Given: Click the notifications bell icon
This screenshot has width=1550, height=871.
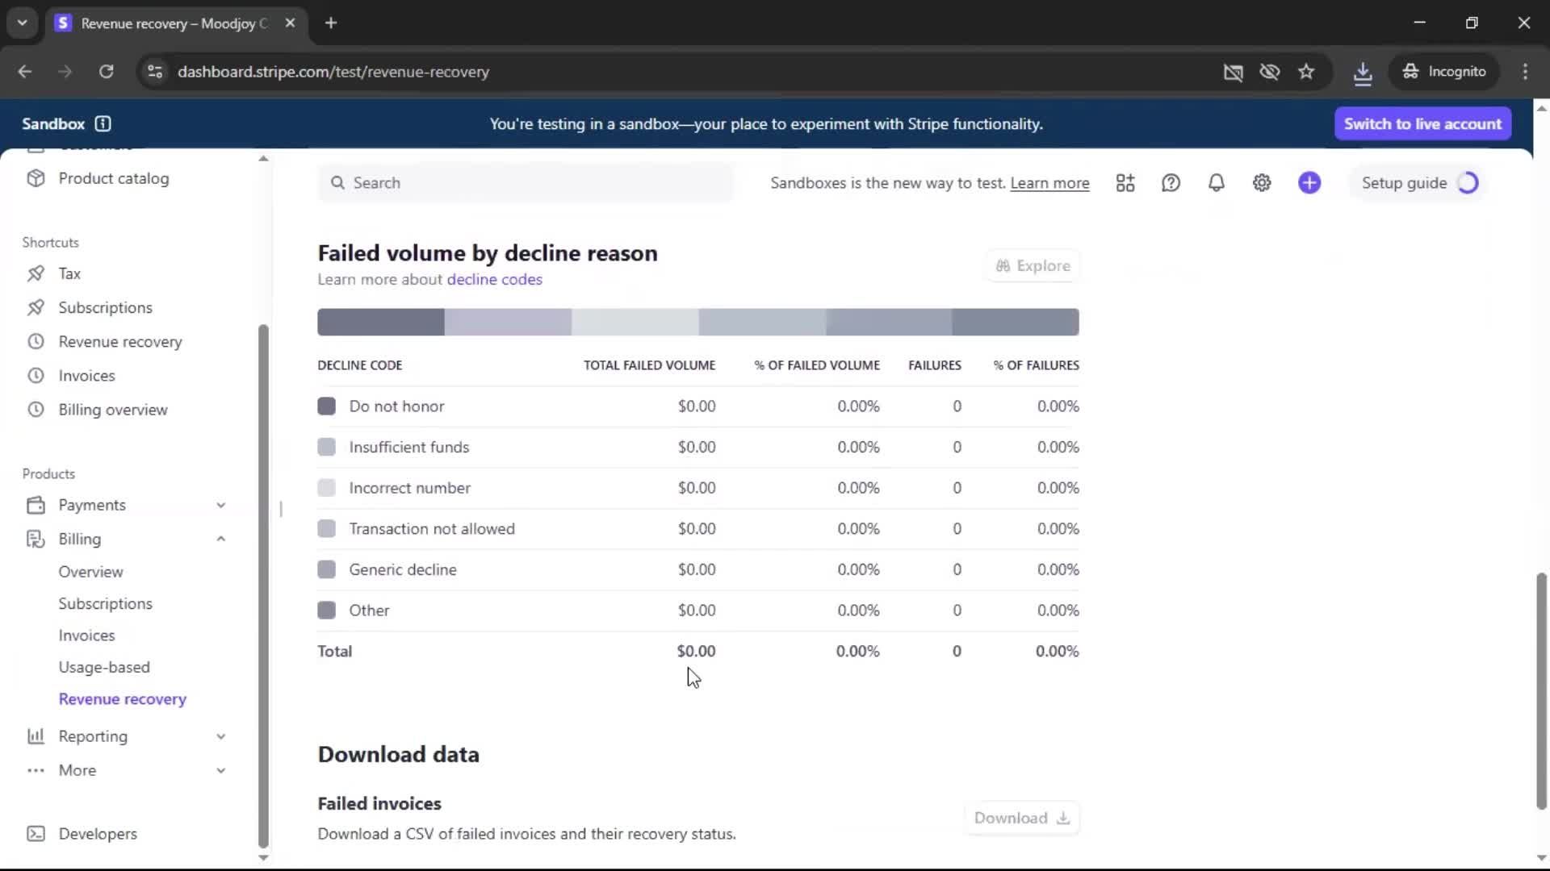Looking at the screenshot, I should click(x=1216, y=183).
